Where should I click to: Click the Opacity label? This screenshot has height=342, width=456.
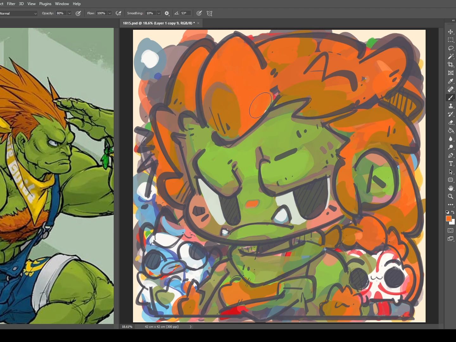(48, 13)
